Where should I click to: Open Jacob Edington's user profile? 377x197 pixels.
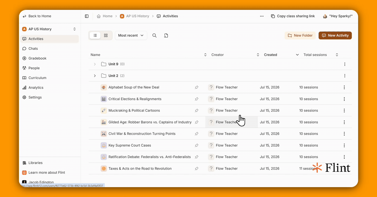[41, 182]
